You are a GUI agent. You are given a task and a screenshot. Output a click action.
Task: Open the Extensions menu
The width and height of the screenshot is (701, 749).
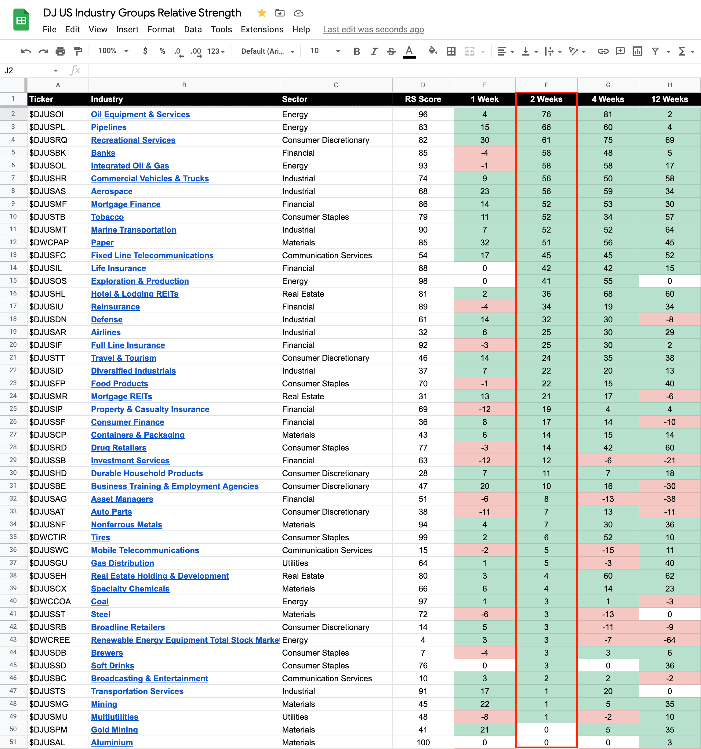[262, 29]
